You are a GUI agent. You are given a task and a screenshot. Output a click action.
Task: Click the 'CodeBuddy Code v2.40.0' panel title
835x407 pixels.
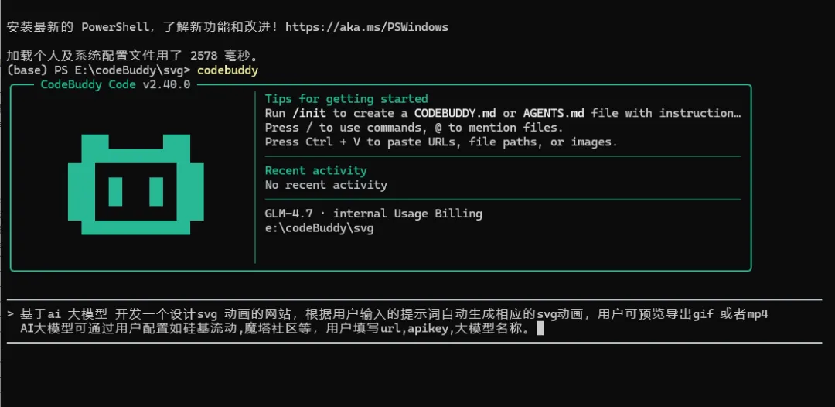coord(115,84)
